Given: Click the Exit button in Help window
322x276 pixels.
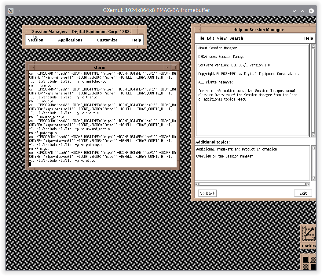Looking at the screenshot, I should pos(303,193).
